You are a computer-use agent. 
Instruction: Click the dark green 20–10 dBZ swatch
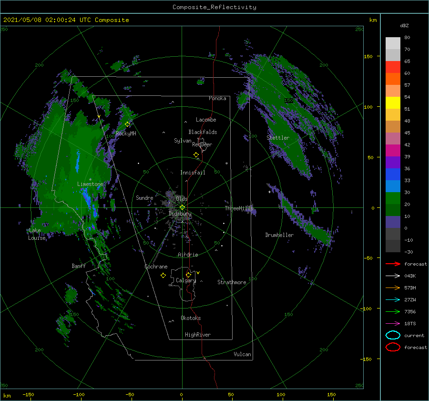pyautogui.click(x=393, y=210)
